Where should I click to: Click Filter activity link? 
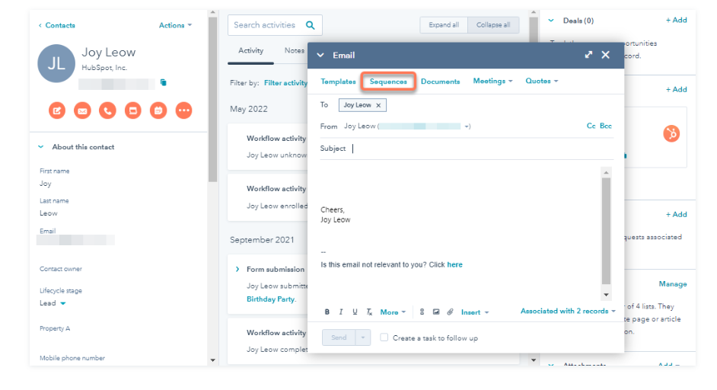pyautogui.click(x=285, y=83)
